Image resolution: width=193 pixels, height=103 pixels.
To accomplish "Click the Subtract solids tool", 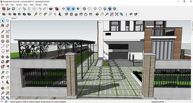I will pyautogui.click(x=19, y=14).
